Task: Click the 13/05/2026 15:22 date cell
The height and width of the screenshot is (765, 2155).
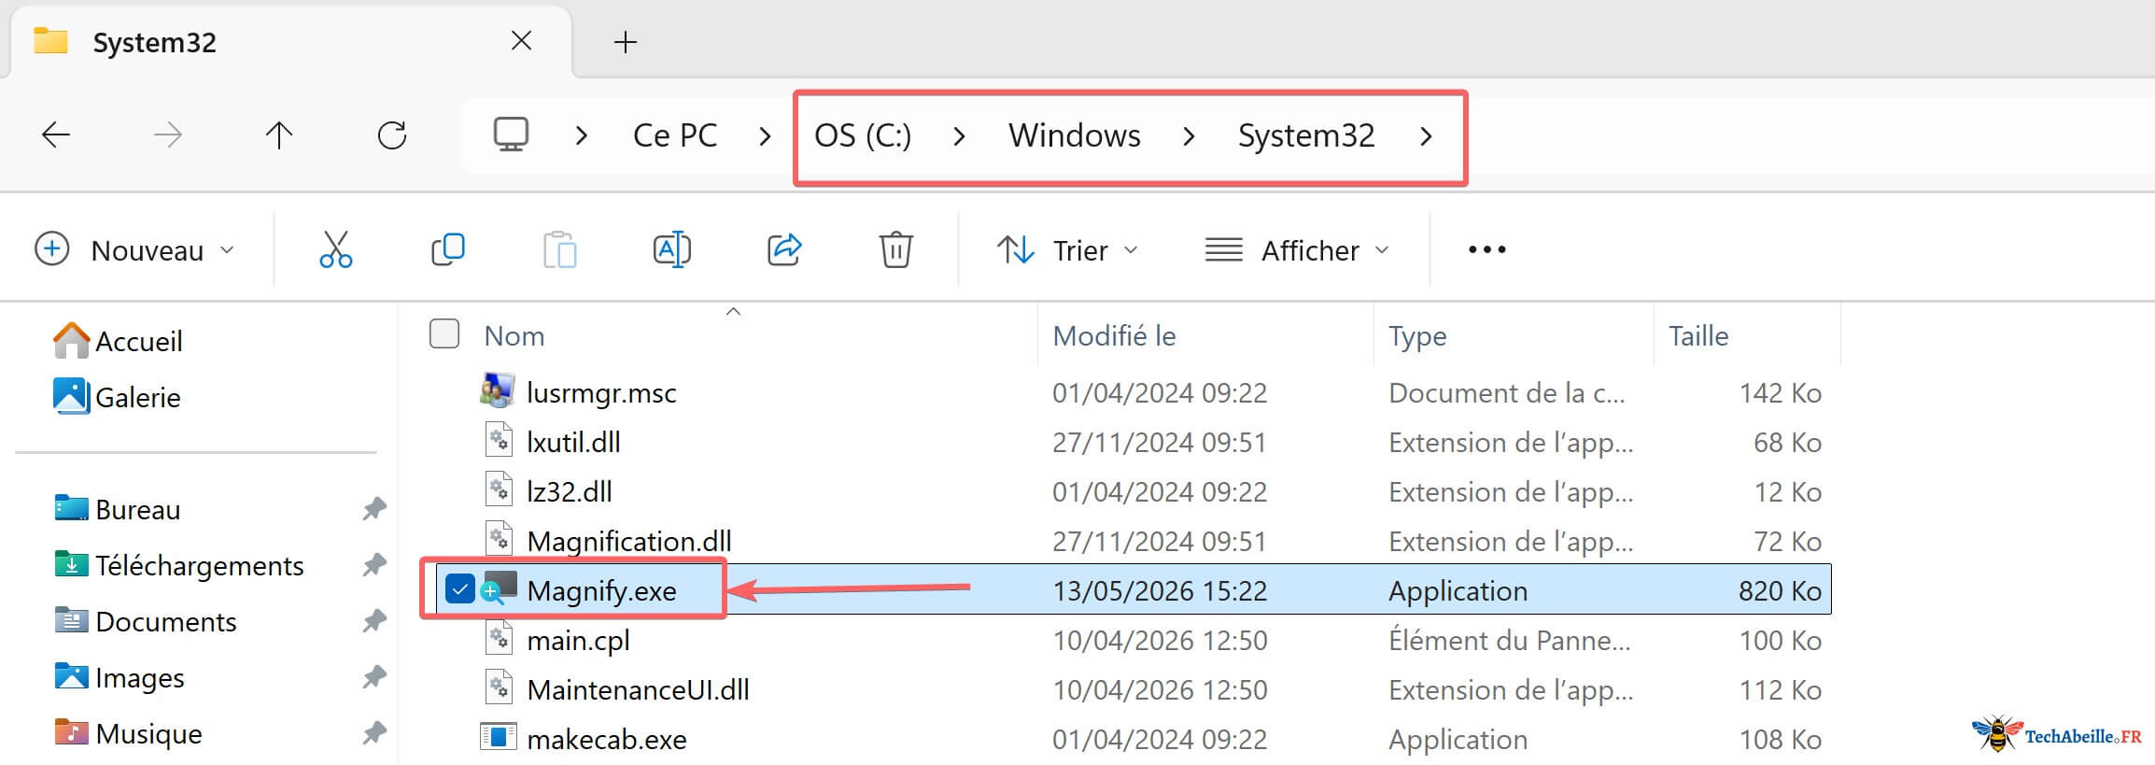Action: [1160, 590]
